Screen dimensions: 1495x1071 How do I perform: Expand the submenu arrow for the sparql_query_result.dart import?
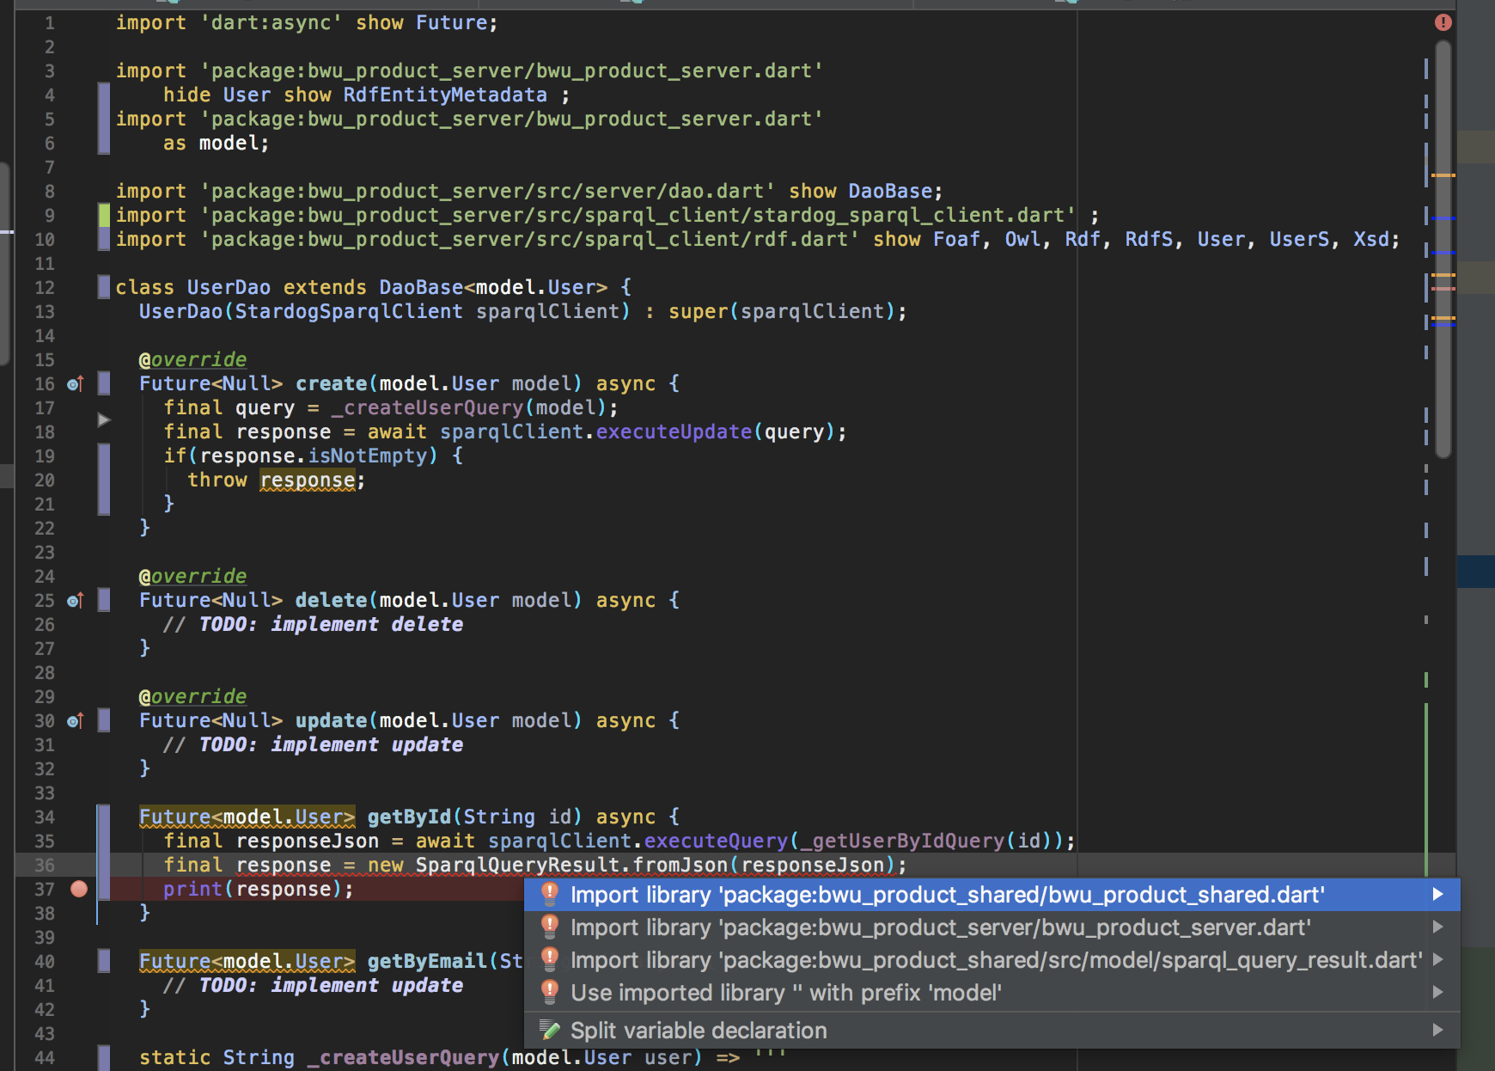point(1437,960)
